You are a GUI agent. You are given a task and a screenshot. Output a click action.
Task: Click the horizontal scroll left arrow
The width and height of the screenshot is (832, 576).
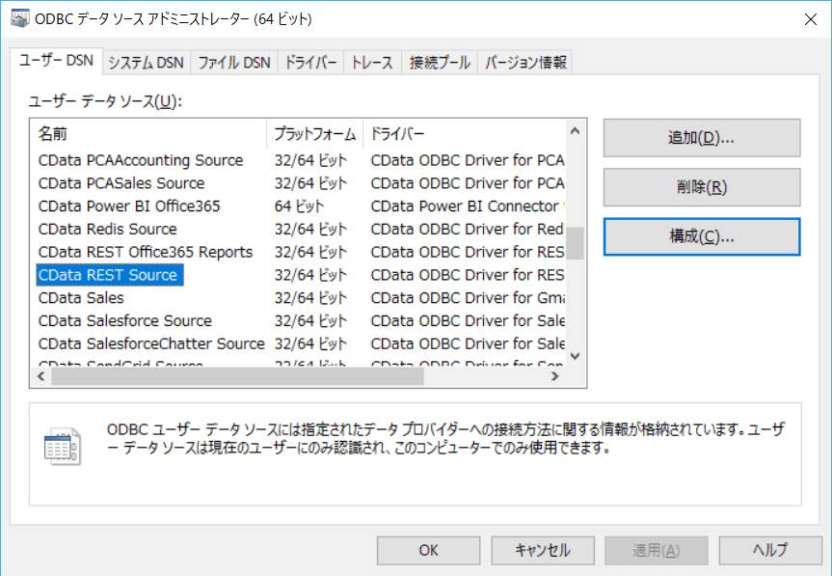coord(40,376)
